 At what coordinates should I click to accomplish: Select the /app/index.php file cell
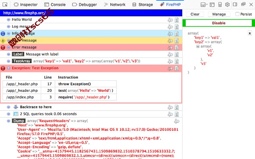[22, 97]
